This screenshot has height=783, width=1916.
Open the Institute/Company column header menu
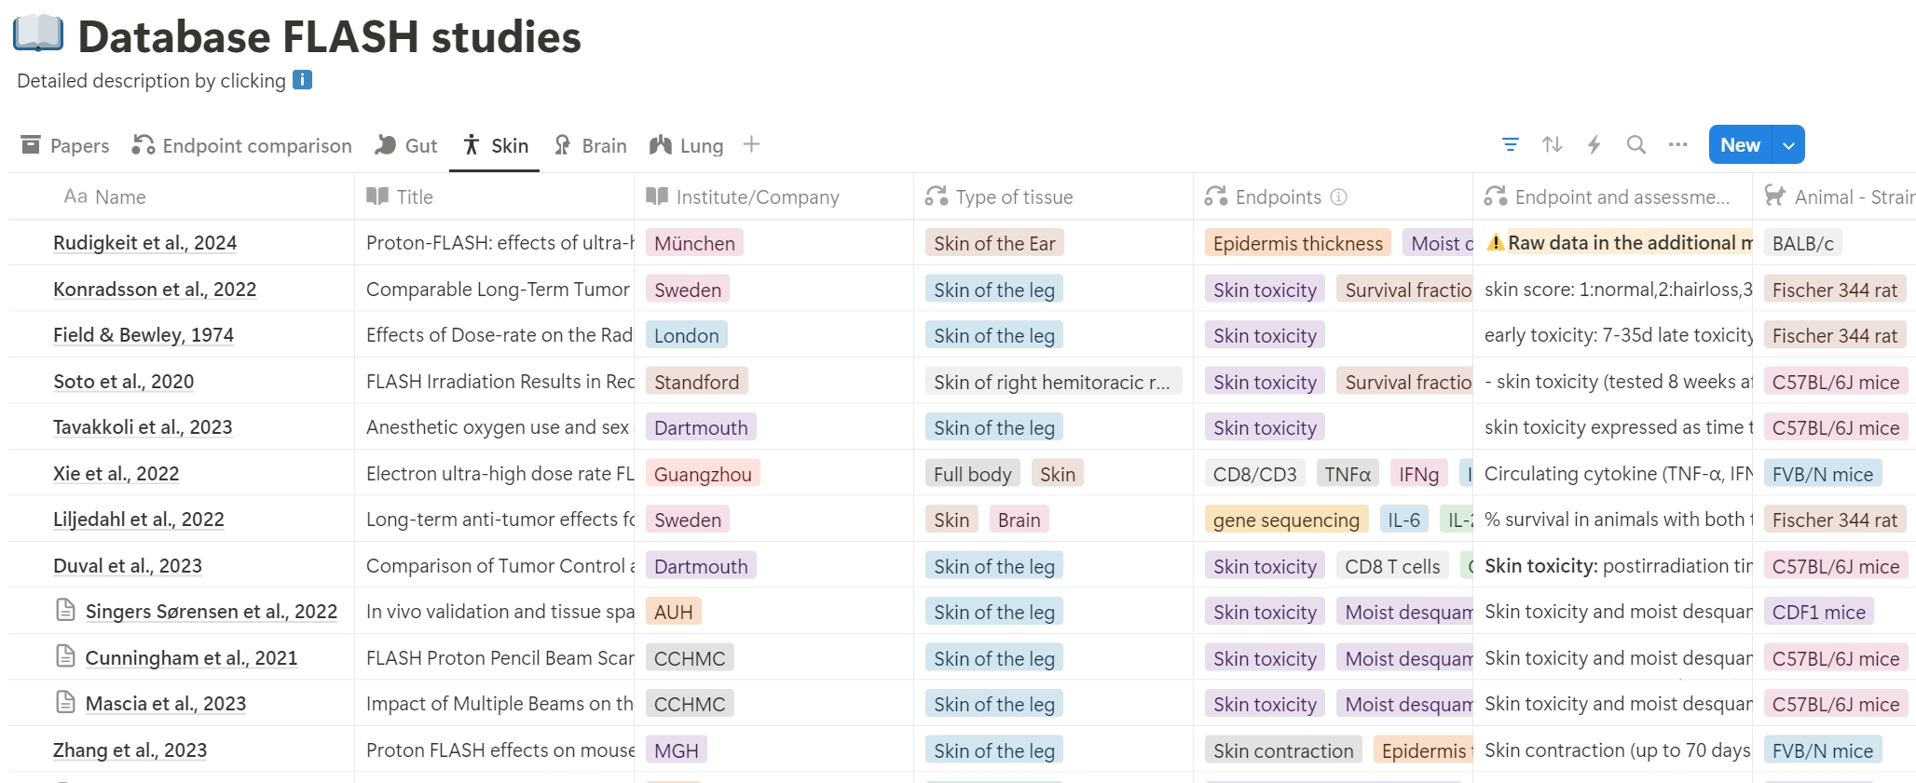[757, 197]
